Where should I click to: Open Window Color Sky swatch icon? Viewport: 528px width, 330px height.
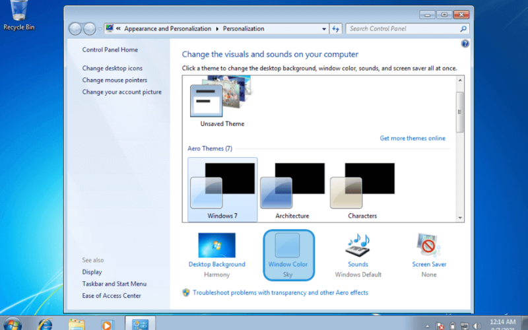287,245
